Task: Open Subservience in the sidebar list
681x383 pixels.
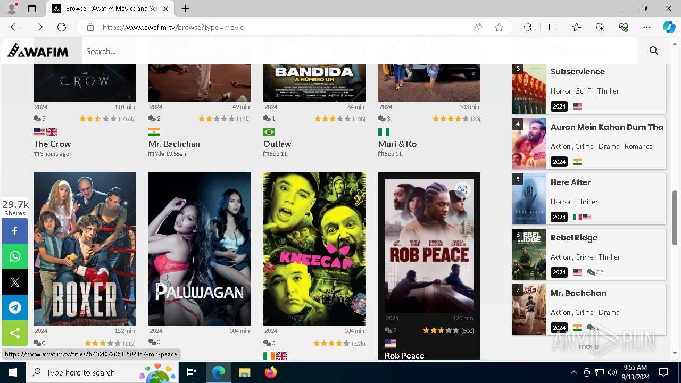Action: coord(578,72)
